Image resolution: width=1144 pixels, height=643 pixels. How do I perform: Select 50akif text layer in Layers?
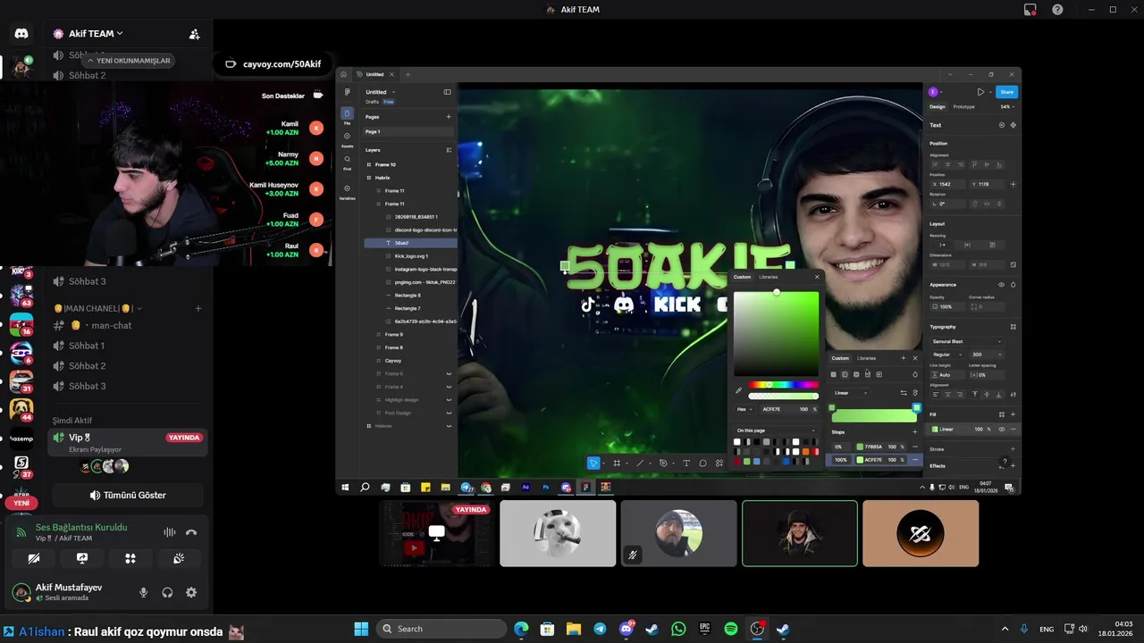tap(410, 243)
